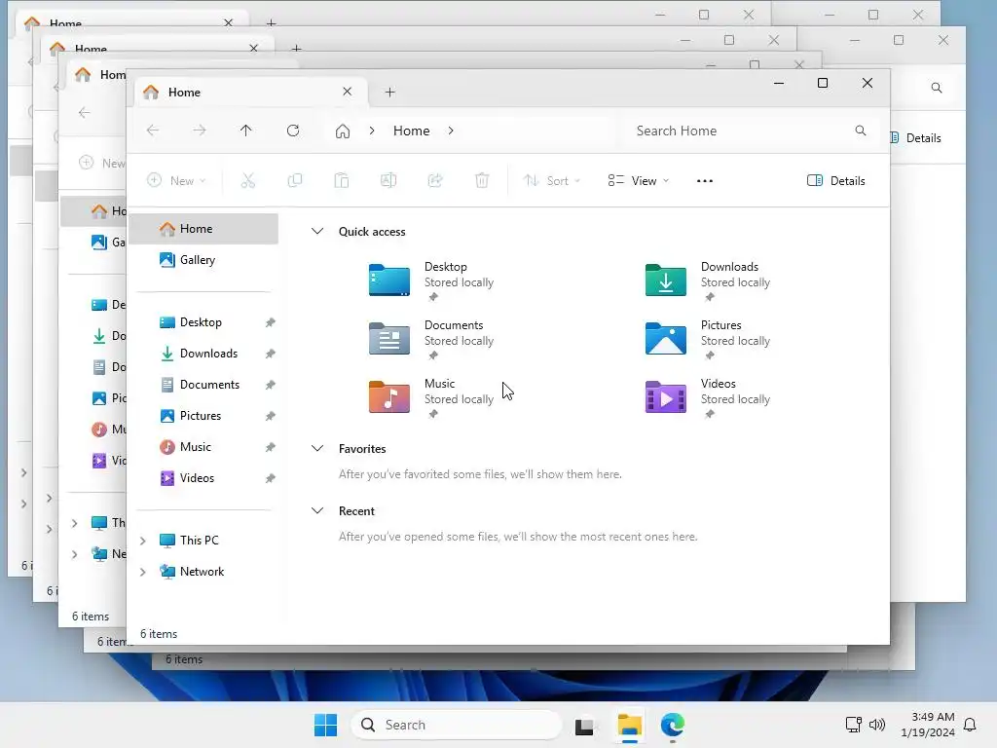This screenshot has height=748, width=997.
Task: Click Home breadcrumb in address bar
Action: [x=412, y=131]
